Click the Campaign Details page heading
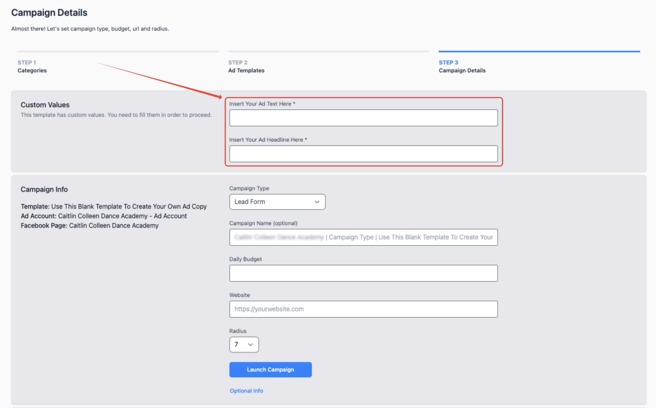The width and height of the screenshot is (656, 408). 49,13
